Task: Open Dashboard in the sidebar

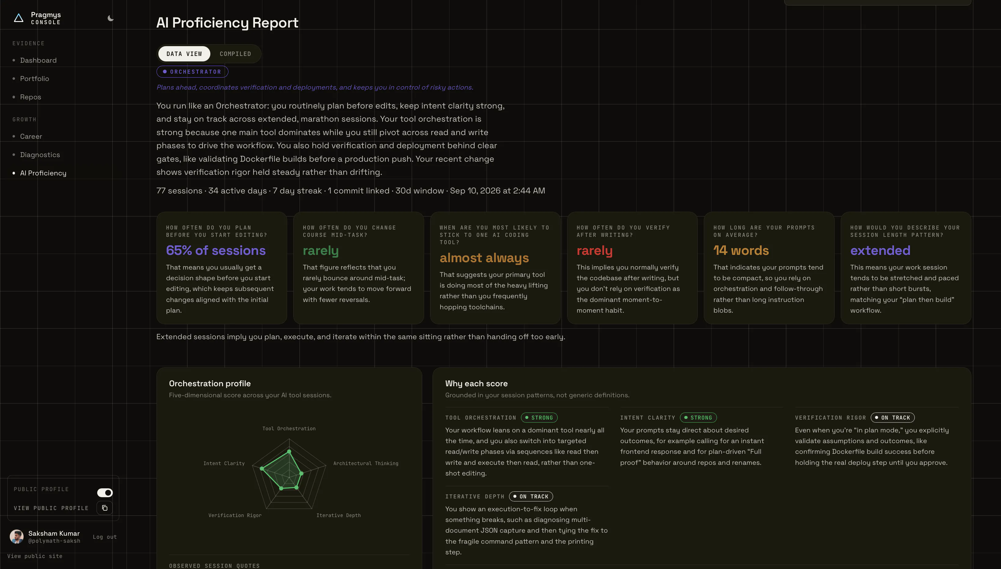Action: pyautogui.click(x=38, y=60)
